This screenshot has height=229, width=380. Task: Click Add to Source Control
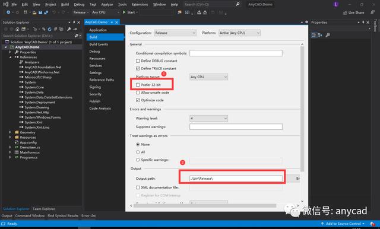pyautogui.click(x=343, y=224)
